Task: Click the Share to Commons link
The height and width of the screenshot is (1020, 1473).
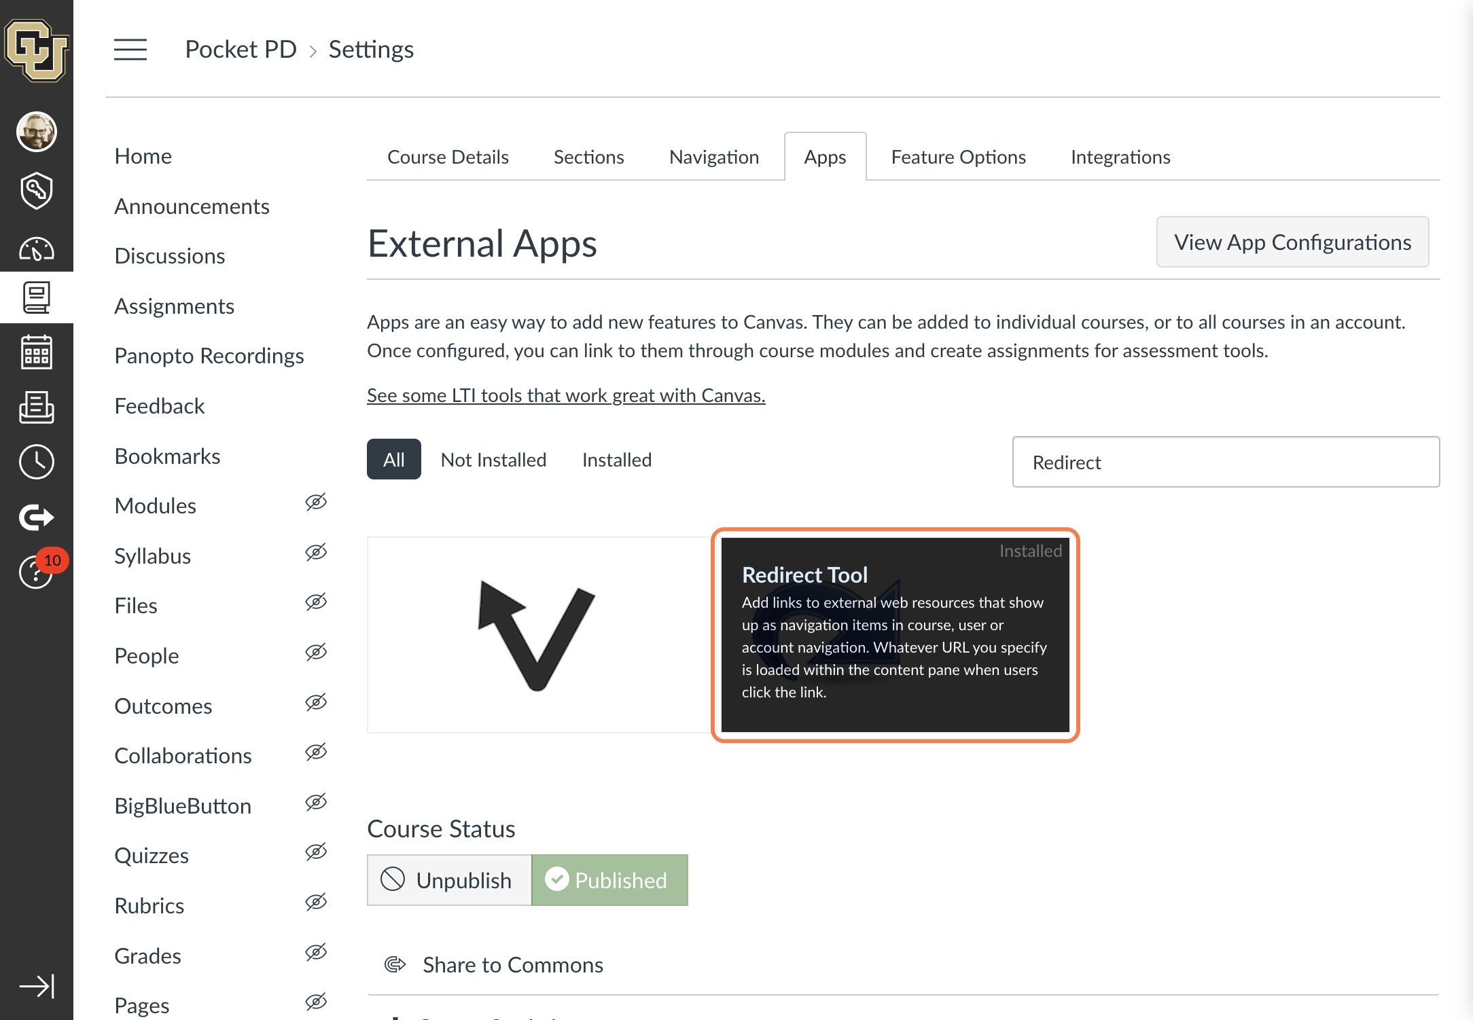Action: (x=513, y=965)
